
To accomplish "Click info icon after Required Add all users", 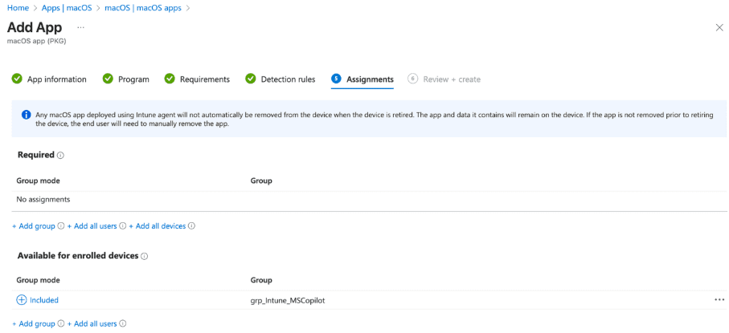I will point(123,226).
